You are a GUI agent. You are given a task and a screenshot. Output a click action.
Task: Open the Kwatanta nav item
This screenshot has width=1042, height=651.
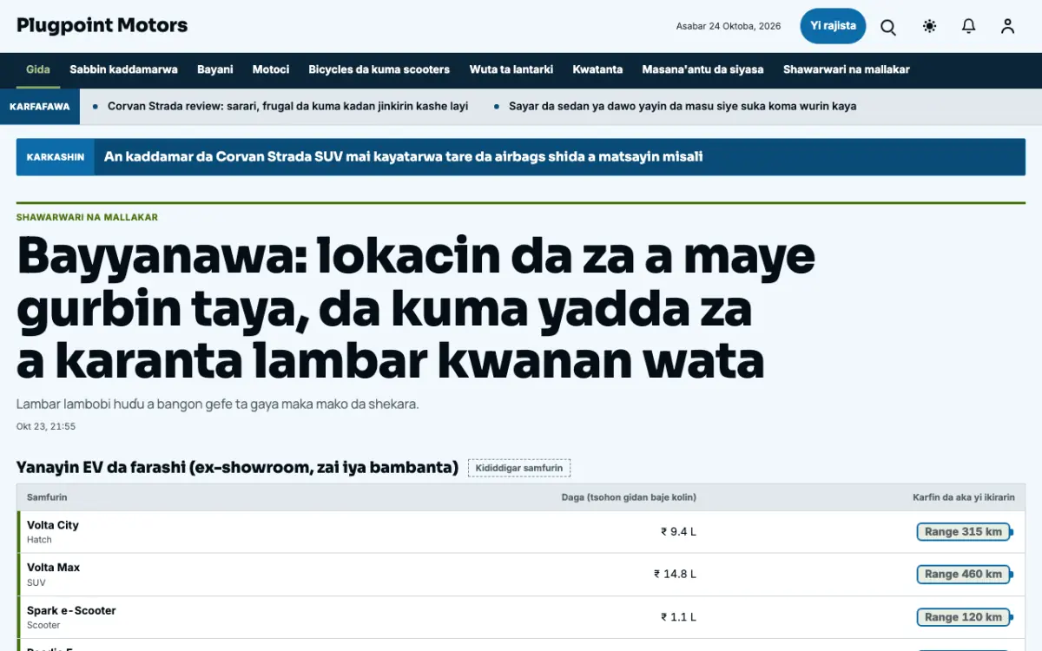(597, 69)
